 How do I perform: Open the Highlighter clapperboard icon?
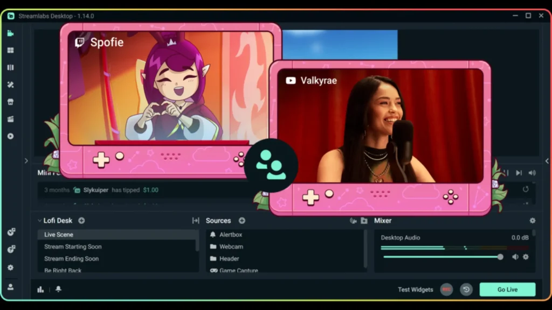(11, 119)
